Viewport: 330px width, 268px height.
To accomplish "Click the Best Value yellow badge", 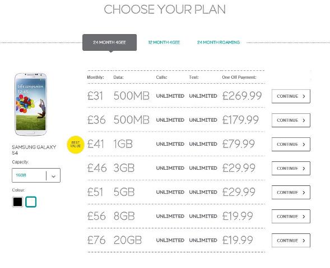I will [x=76, y=145].
